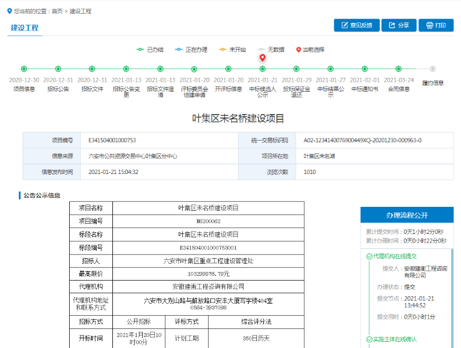
Task: Click view count 1010
Action: (309, 172)
